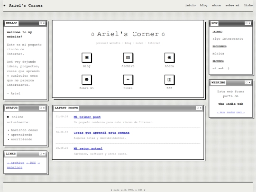Maximize the NOW window box icon

pos(247,23)
